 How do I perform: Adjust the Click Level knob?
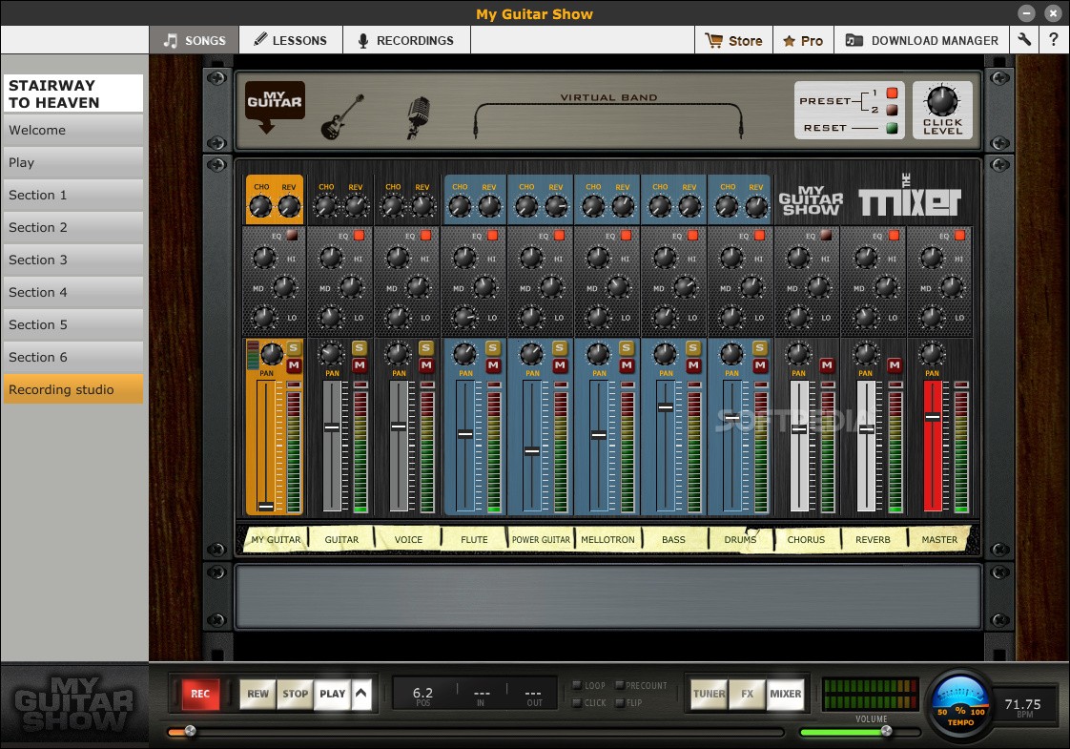pos(941,101)
